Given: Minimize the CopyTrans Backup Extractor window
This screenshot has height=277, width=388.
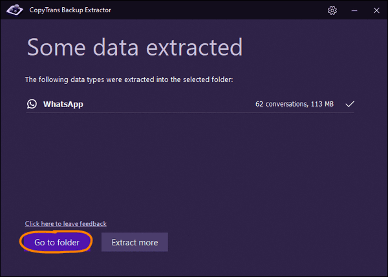Looking at the screenshot, I should point(354,10).
